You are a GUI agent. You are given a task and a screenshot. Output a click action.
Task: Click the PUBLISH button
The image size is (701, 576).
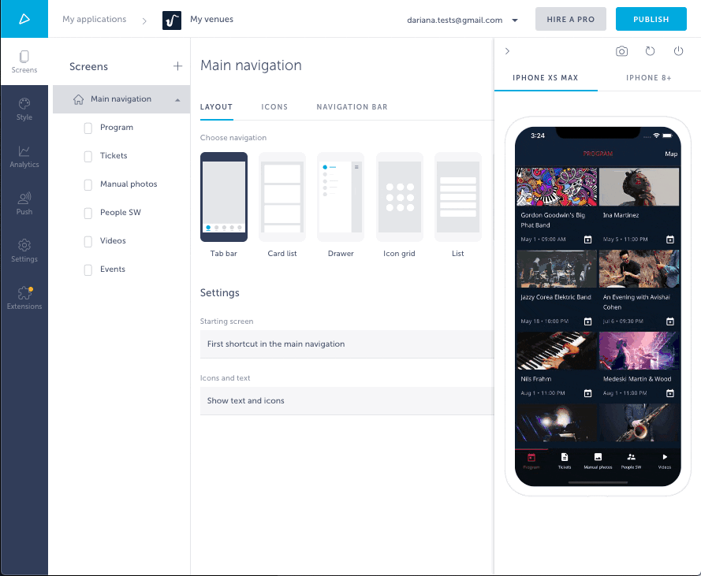[651, 19]
